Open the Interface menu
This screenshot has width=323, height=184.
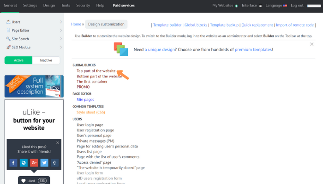pyautogui.click(x=249, y=6)
